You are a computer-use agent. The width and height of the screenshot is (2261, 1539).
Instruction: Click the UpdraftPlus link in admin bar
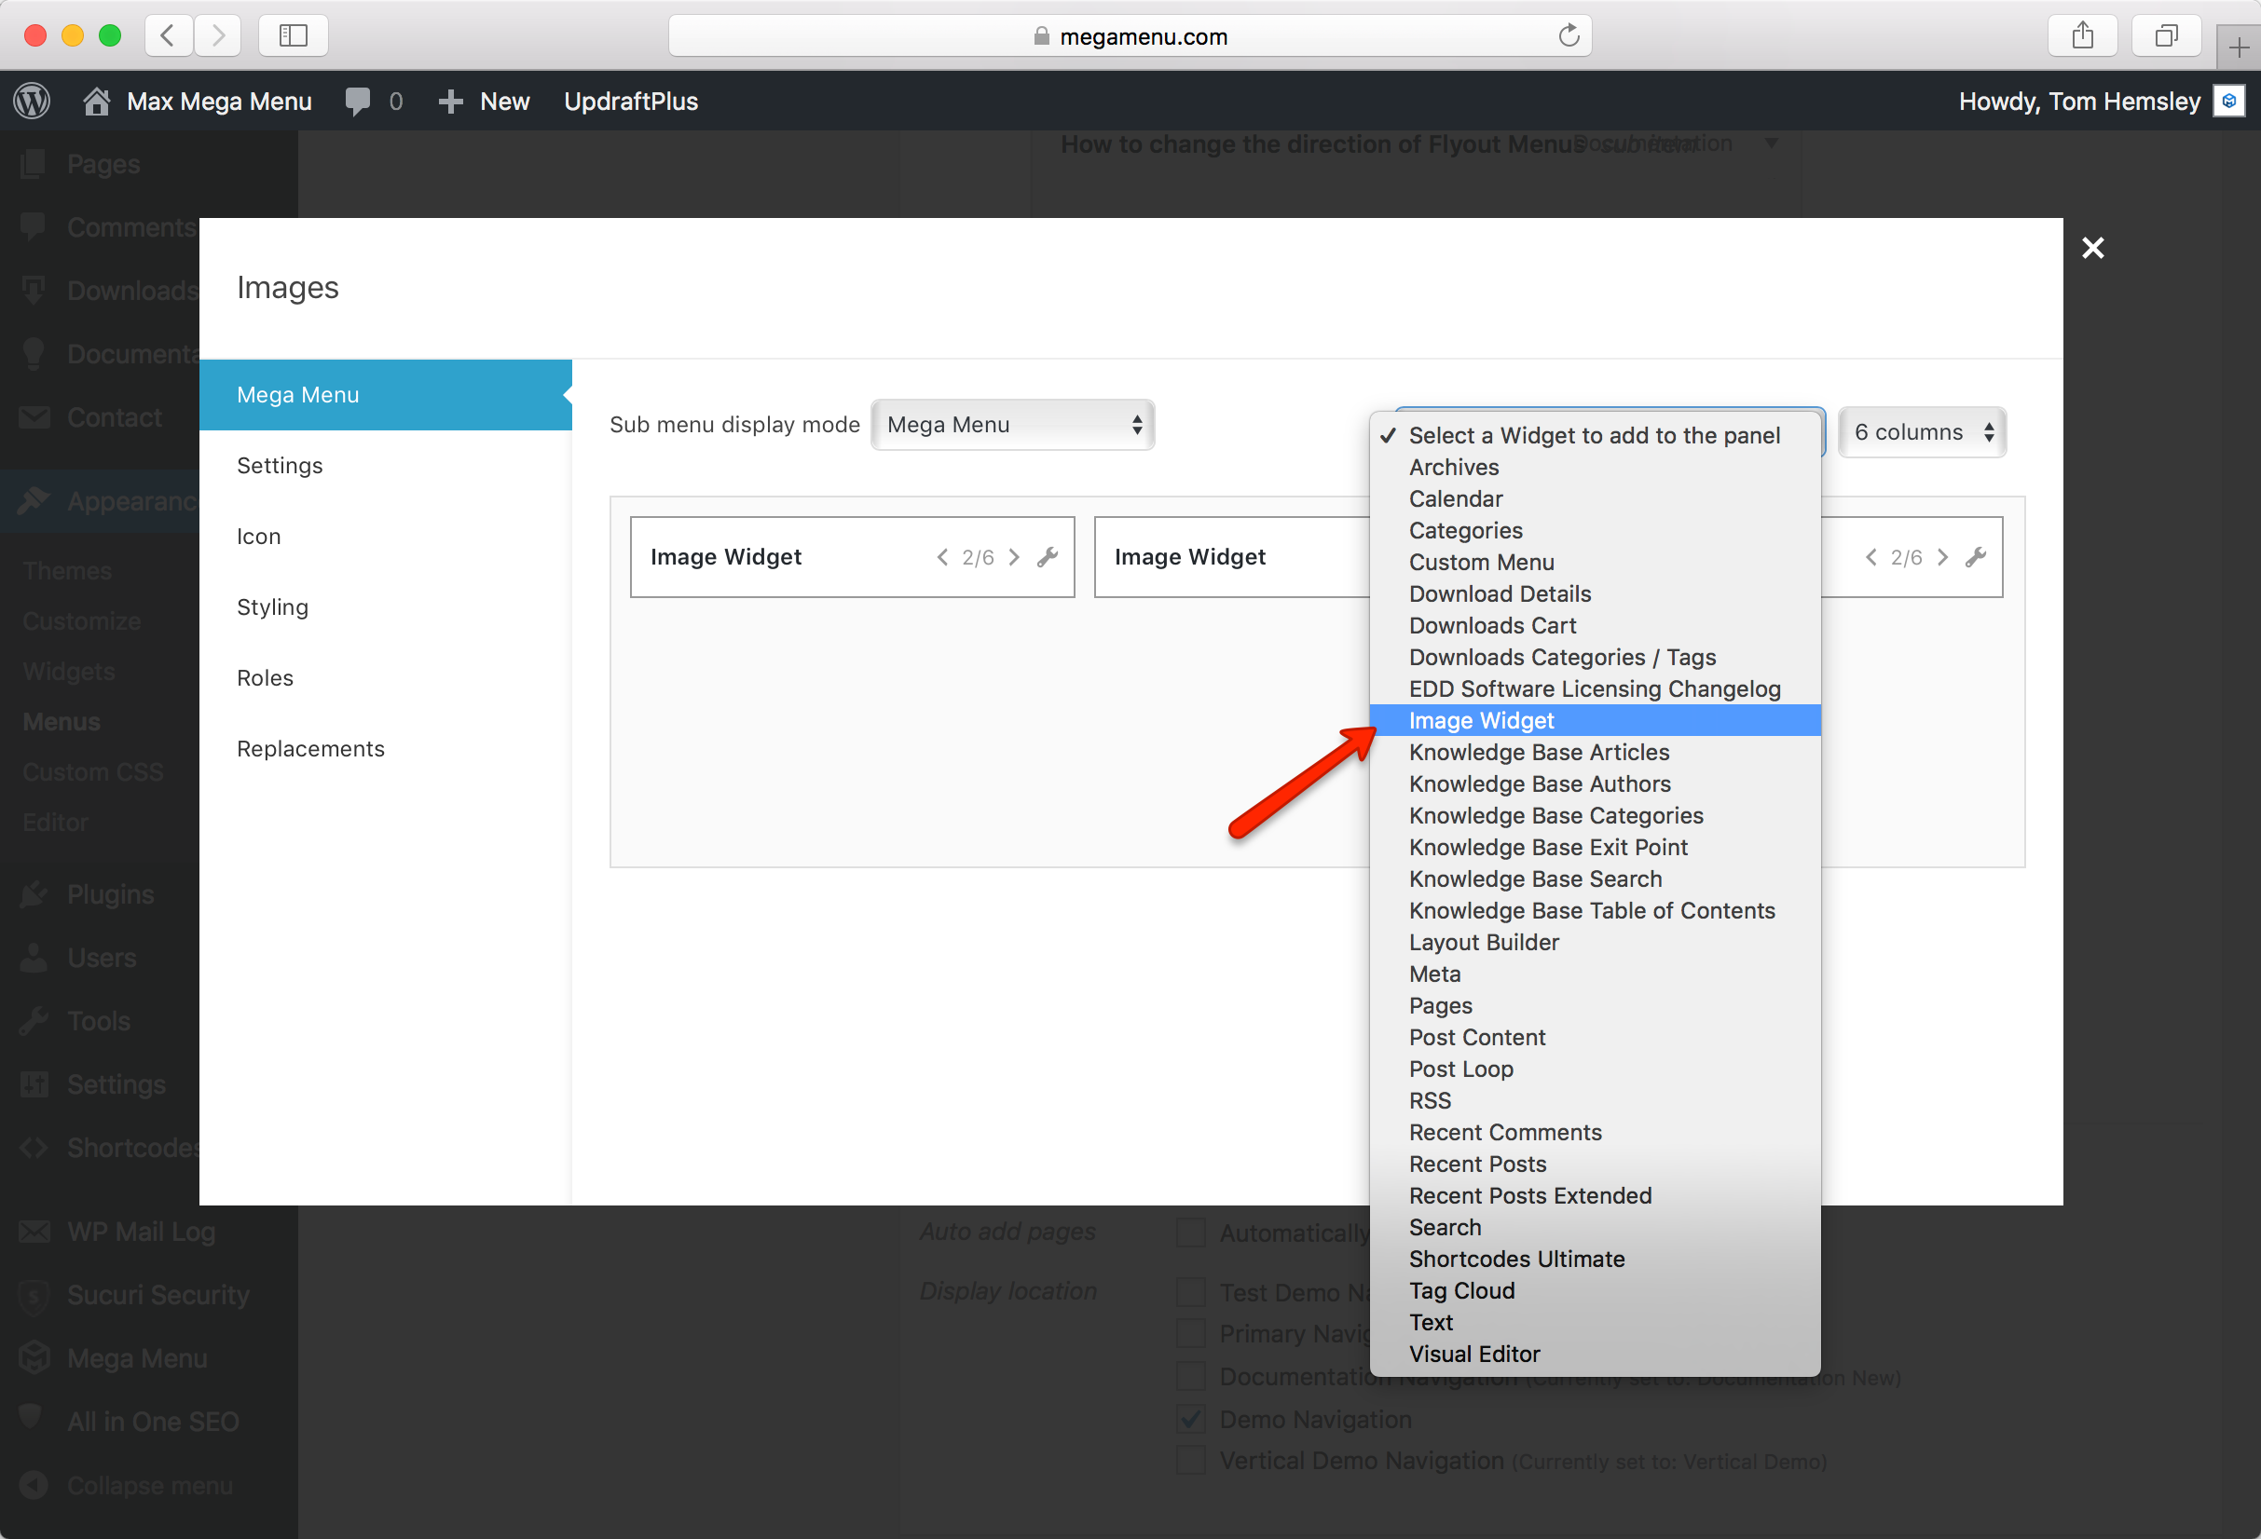(x=630, y=102)
